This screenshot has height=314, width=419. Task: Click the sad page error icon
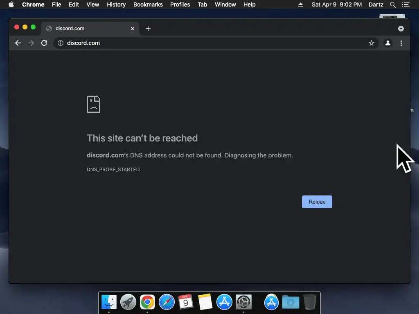click(94, 104)
